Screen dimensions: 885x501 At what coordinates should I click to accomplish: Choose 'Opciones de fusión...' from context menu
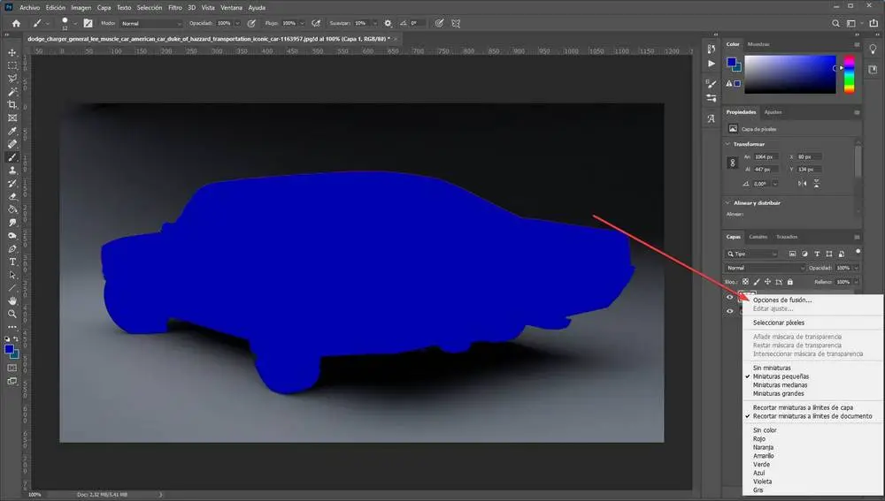click(x=781, y=300)
